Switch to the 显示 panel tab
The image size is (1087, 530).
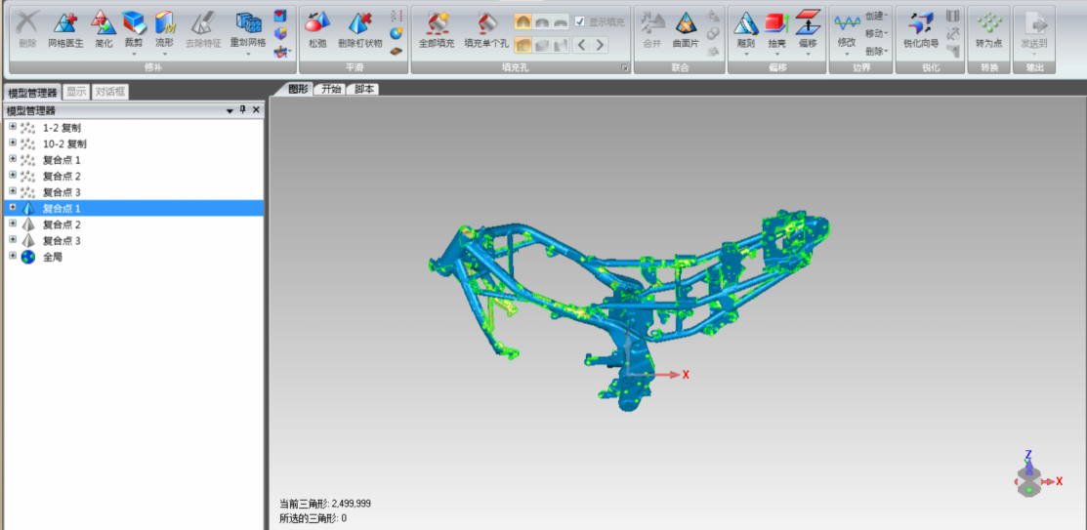(x=76, y=92)
